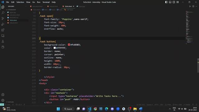Click the '.task button{' selector line
This screenshot has width=199, height=112.
47,41
